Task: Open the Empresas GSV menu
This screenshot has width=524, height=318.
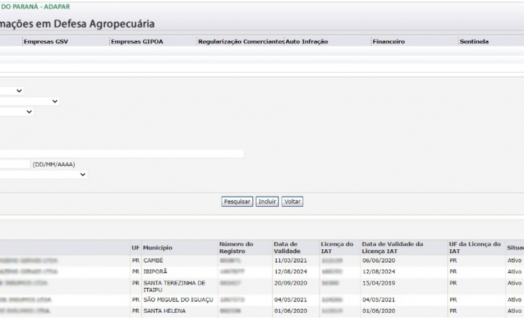Action: tap(45, 42)
